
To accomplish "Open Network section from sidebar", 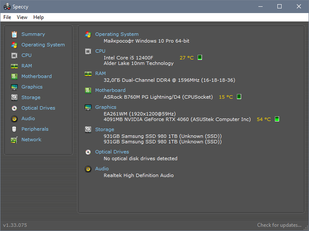I will (31, 140).
